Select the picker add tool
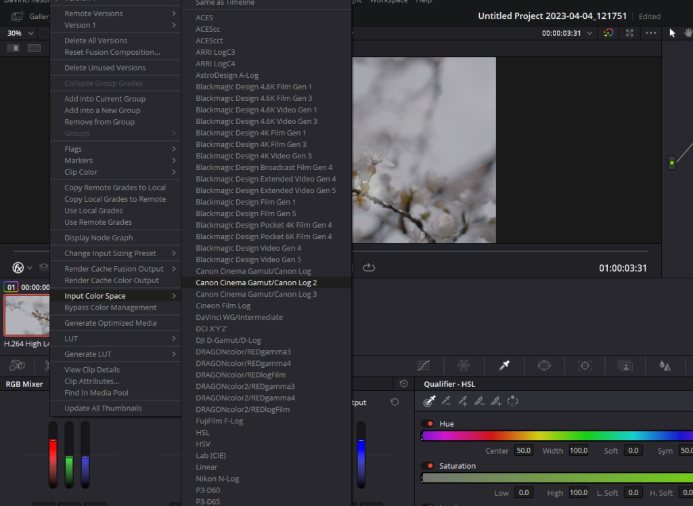693x506 pixels. [x=463, y=401]
